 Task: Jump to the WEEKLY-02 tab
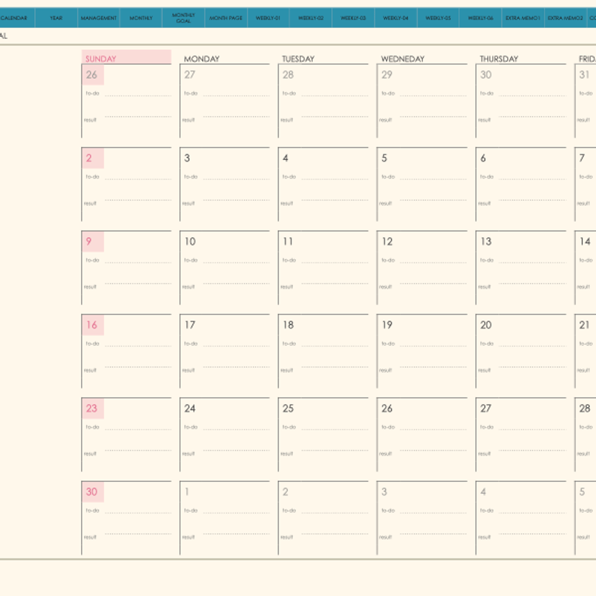(311, 18)
